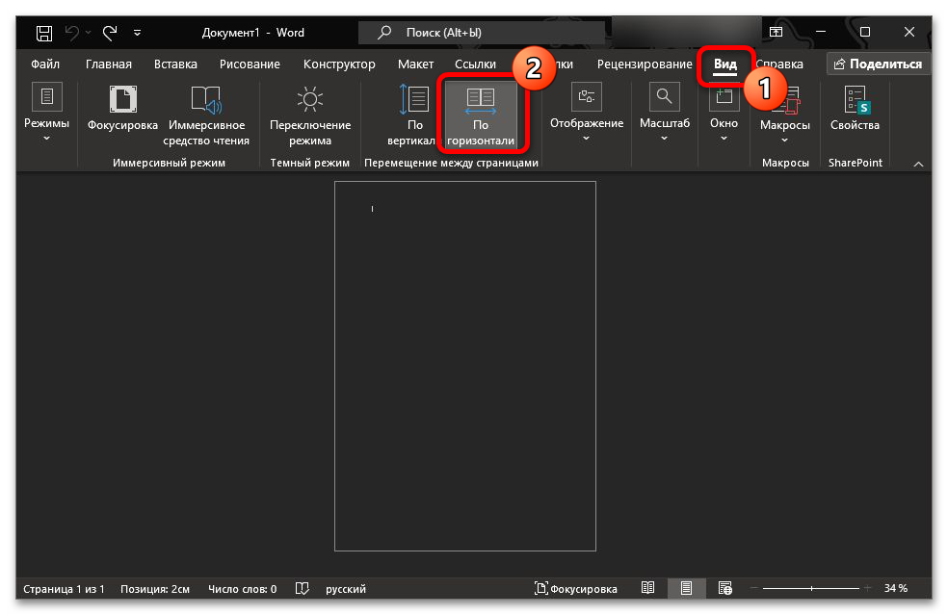Screen dimensions: 948x615
Task: Open SharePoint Свойства
Action: (x=855, y=114)
